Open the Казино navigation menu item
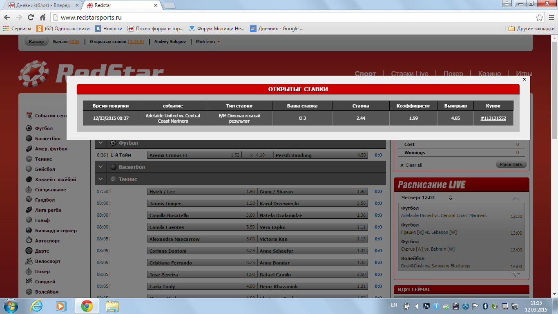 pos(489,74)
